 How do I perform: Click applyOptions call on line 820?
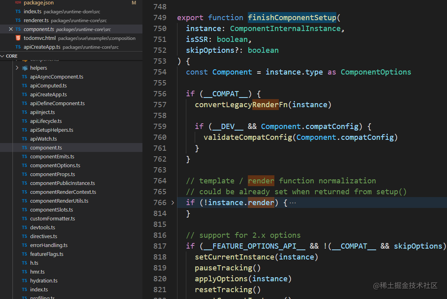tap(221, 279)
